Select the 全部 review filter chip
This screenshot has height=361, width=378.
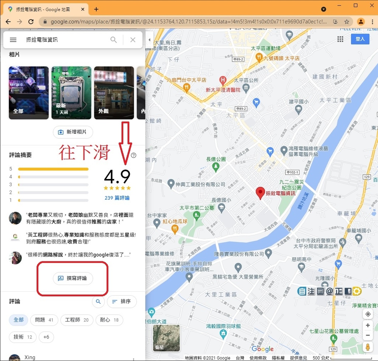point(18,320)
